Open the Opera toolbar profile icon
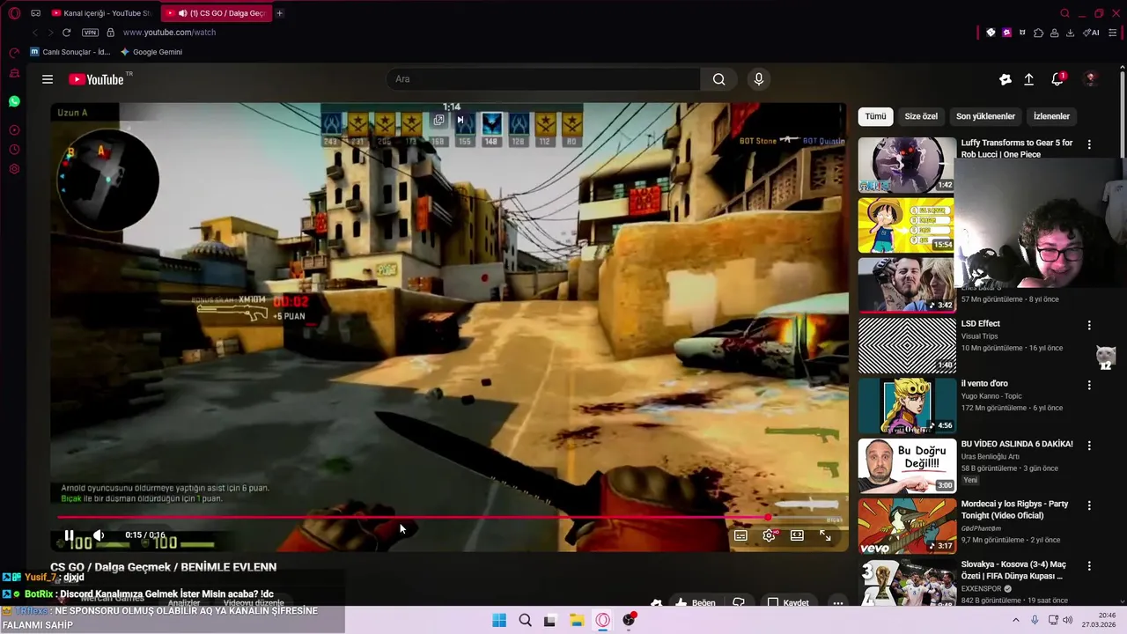1127x634 pixels. point(1054,33)
